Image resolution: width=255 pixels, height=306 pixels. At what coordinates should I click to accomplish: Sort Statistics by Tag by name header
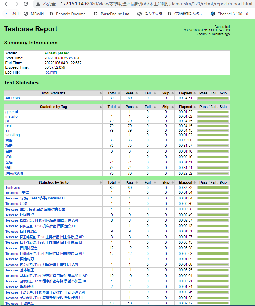(53, 107)
